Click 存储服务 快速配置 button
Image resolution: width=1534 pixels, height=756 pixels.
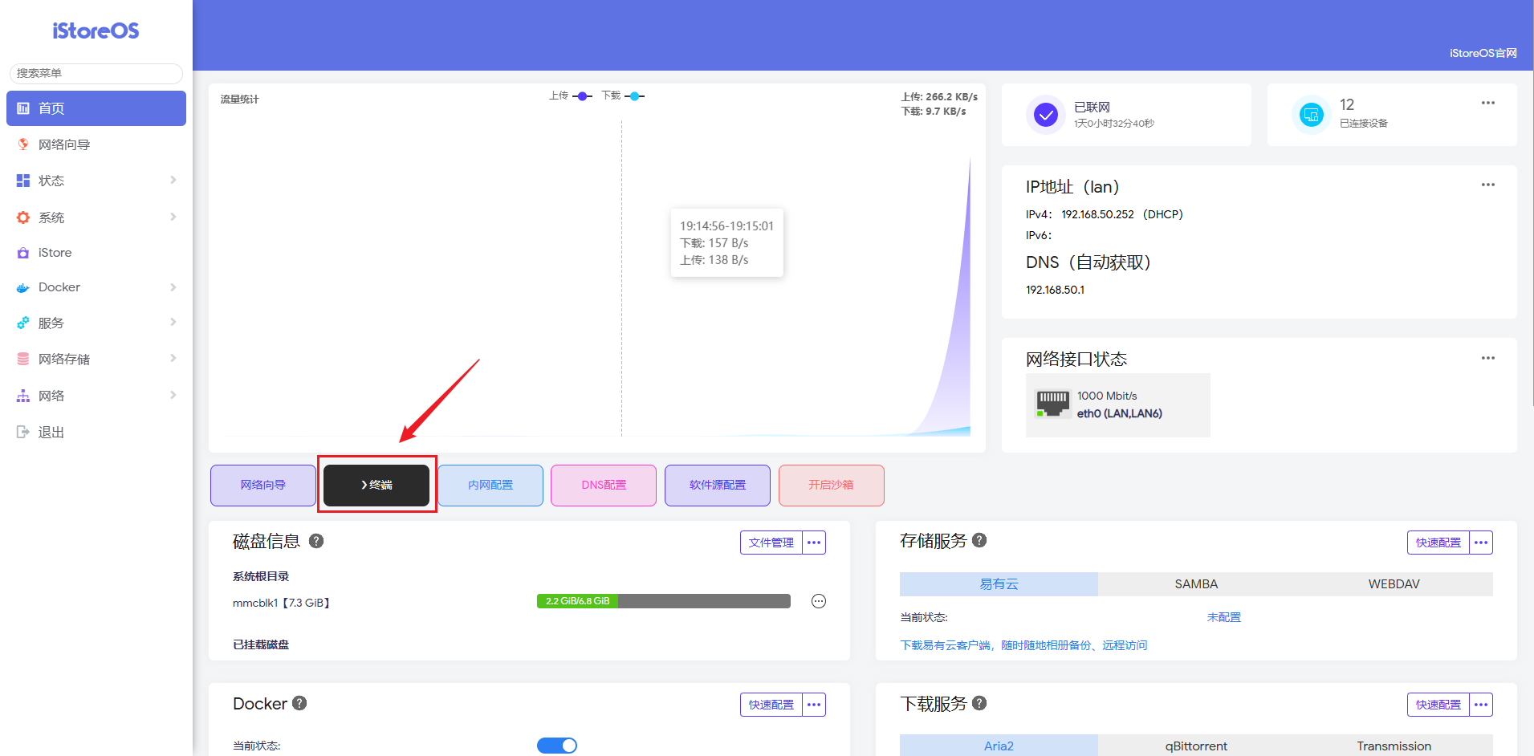1438,543
